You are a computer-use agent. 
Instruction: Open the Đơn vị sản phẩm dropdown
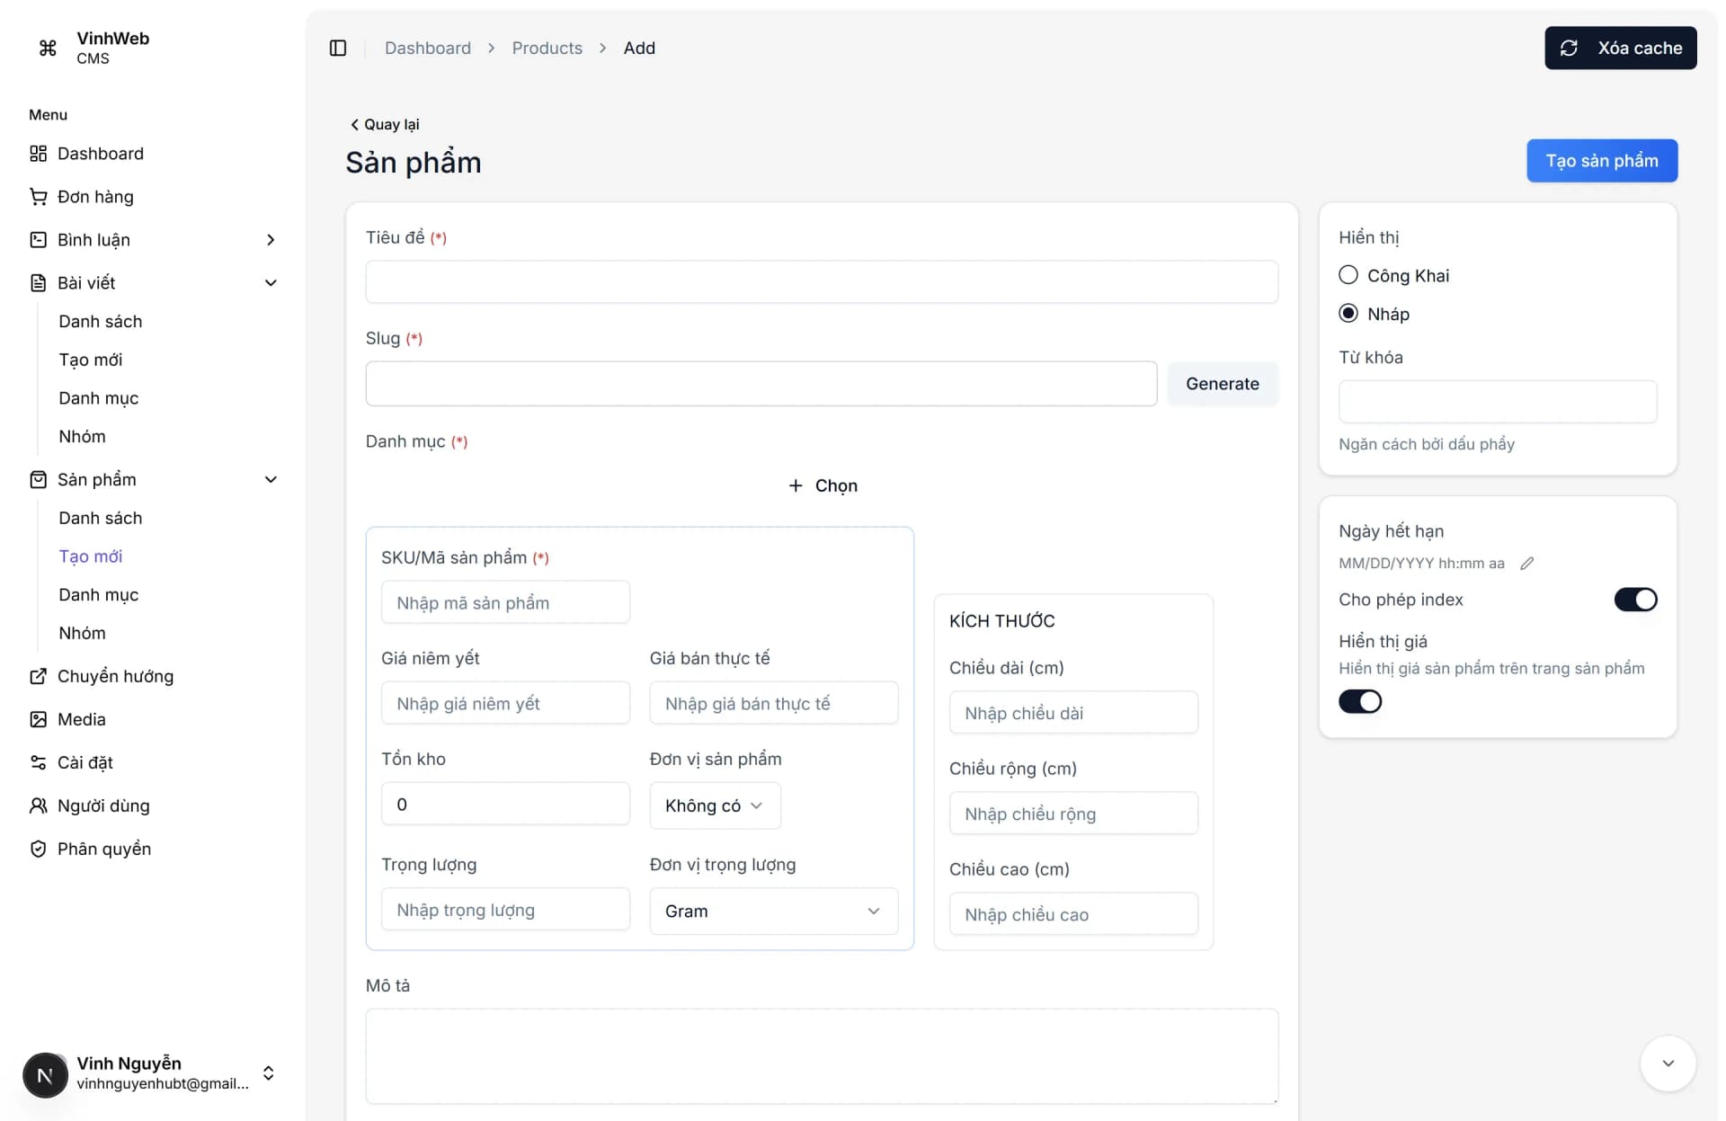[x=715, y=805]
